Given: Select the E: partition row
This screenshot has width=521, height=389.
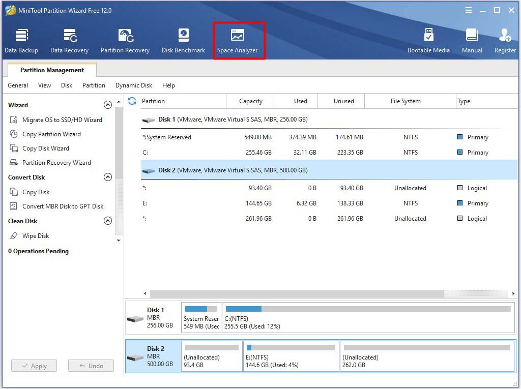Looking at the screenshot, I should [329, 203].
